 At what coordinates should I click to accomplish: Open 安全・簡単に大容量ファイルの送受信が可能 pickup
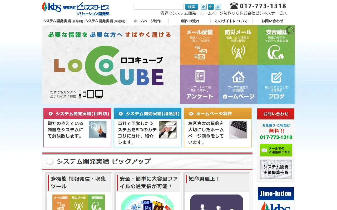[148, 182]
